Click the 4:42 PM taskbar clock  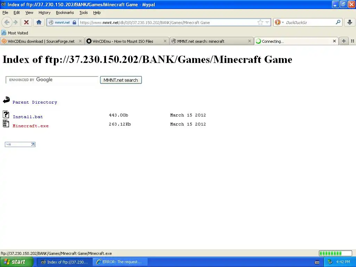[x=343, y=262]
